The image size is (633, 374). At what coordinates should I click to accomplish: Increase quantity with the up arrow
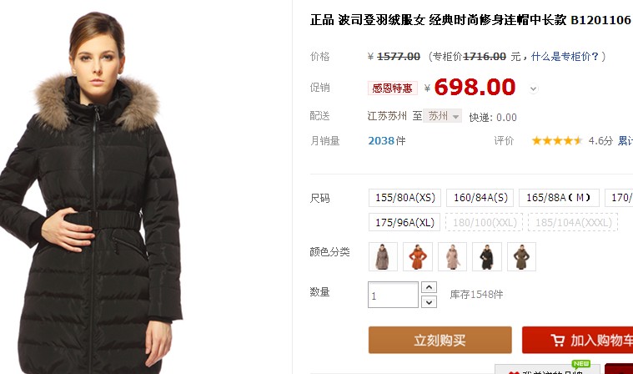pos(430,287)
